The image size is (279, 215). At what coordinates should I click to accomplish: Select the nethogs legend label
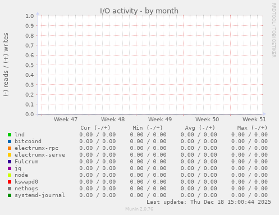coord(26,189)
